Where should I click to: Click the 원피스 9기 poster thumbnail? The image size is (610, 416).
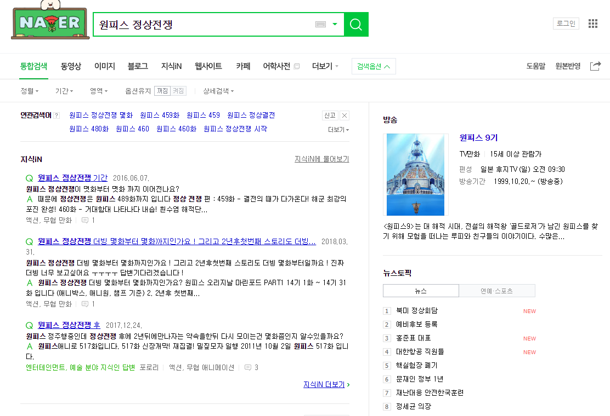point(415,175)
